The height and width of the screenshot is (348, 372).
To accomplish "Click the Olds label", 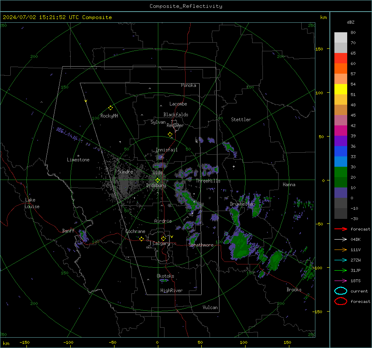I will tap(157, 173).
